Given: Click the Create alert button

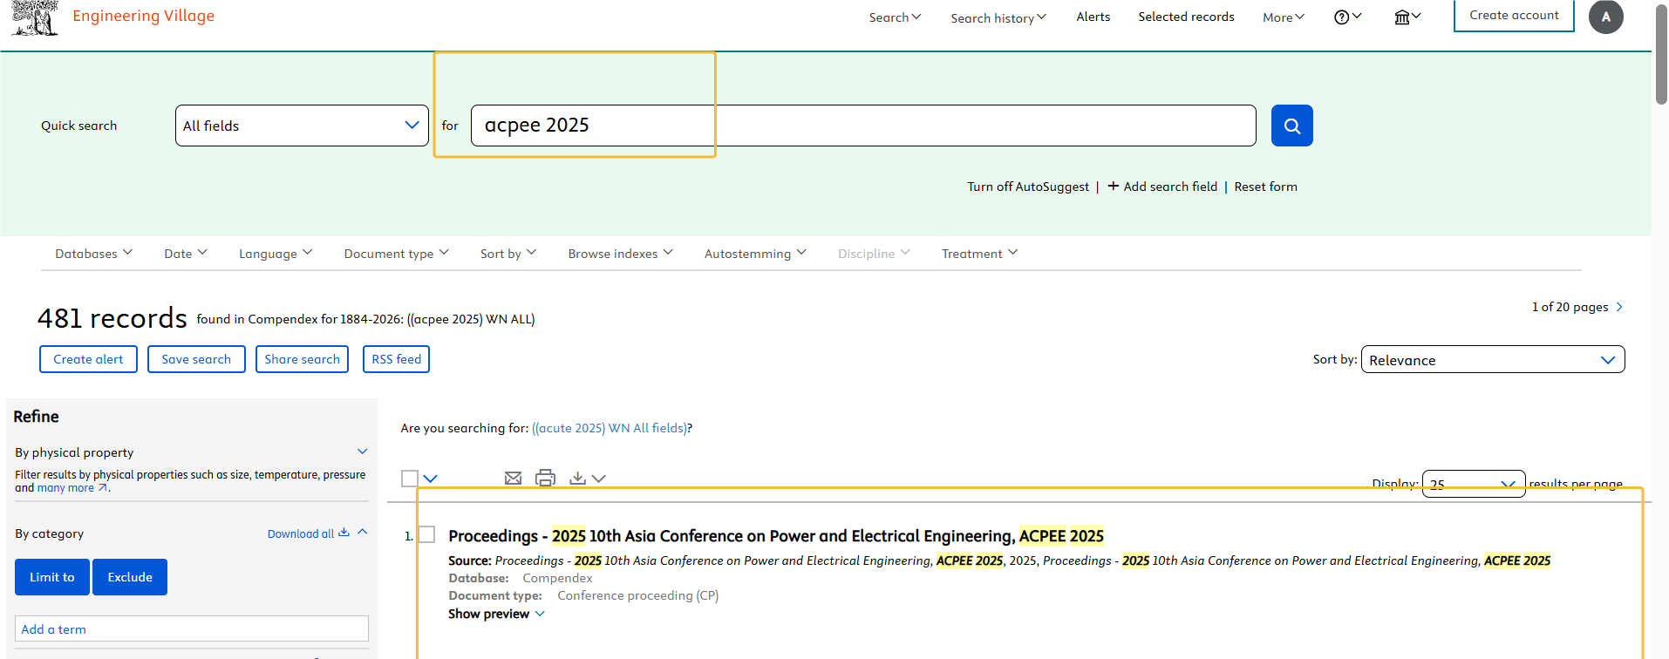Looking at the screenshot, I should pyautogui.click(x=88, y=359).
